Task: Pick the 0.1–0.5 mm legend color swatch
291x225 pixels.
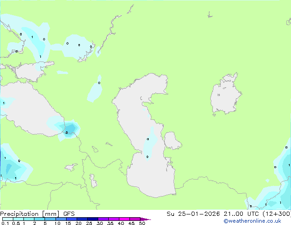Action: [x=8, y=219]
